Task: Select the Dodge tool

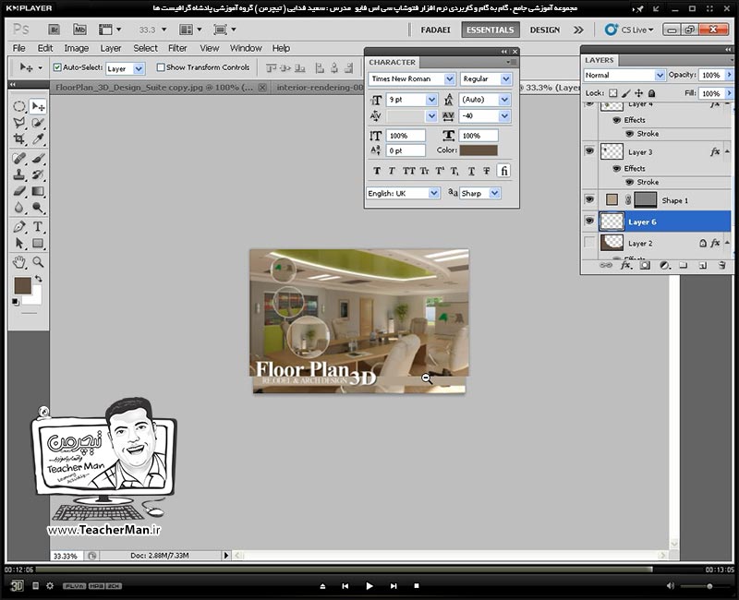Action: [x=38, y=208]
